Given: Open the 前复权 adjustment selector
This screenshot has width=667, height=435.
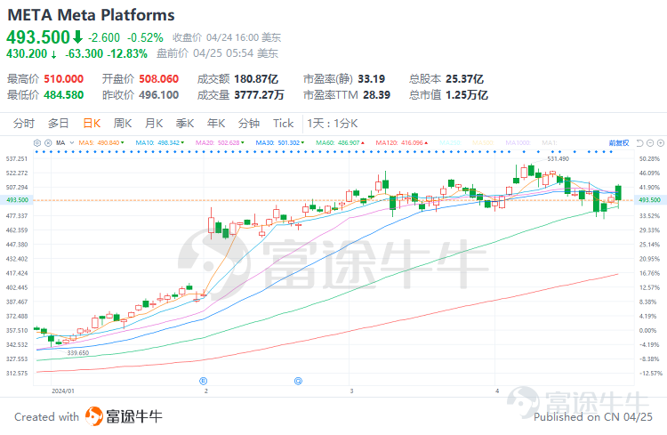Looking at the screenshot, I should pos(618,143).
